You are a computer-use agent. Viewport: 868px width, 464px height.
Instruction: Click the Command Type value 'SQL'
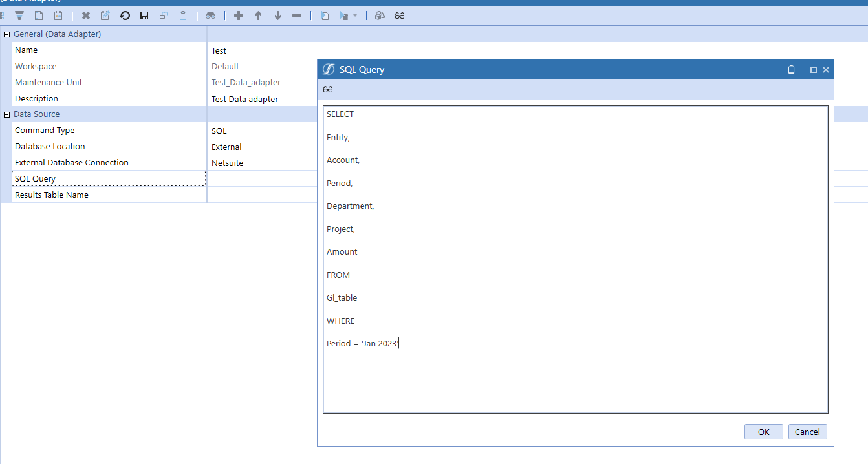219,131
